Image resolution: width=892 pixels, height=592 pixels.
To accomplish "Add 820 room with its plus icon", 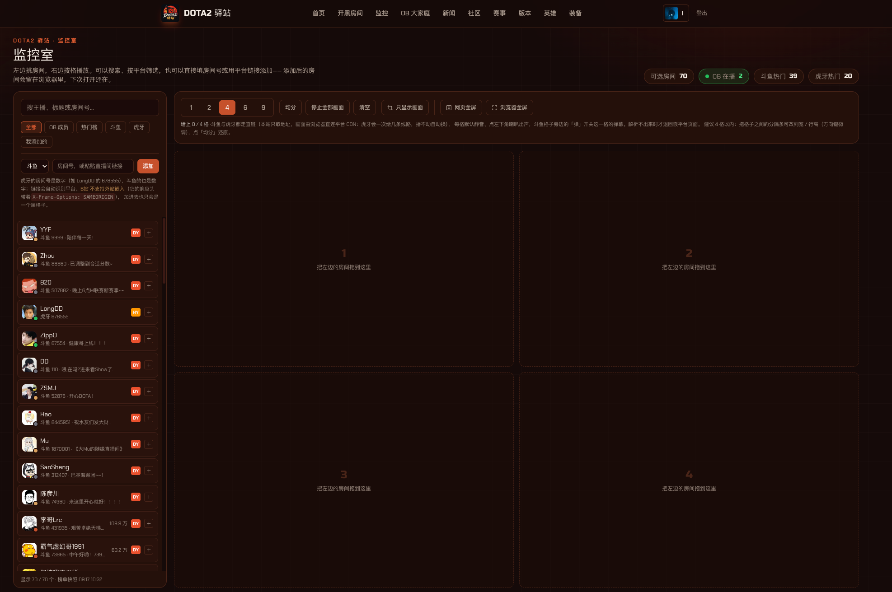I will pos(149,286).
